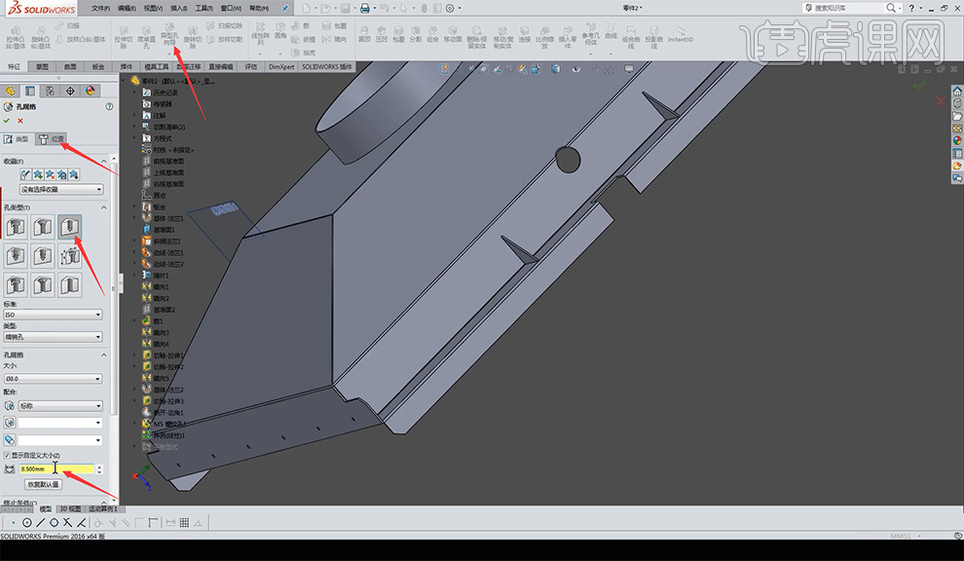
Task: Click the restore default values button
Action: point(43,484)
